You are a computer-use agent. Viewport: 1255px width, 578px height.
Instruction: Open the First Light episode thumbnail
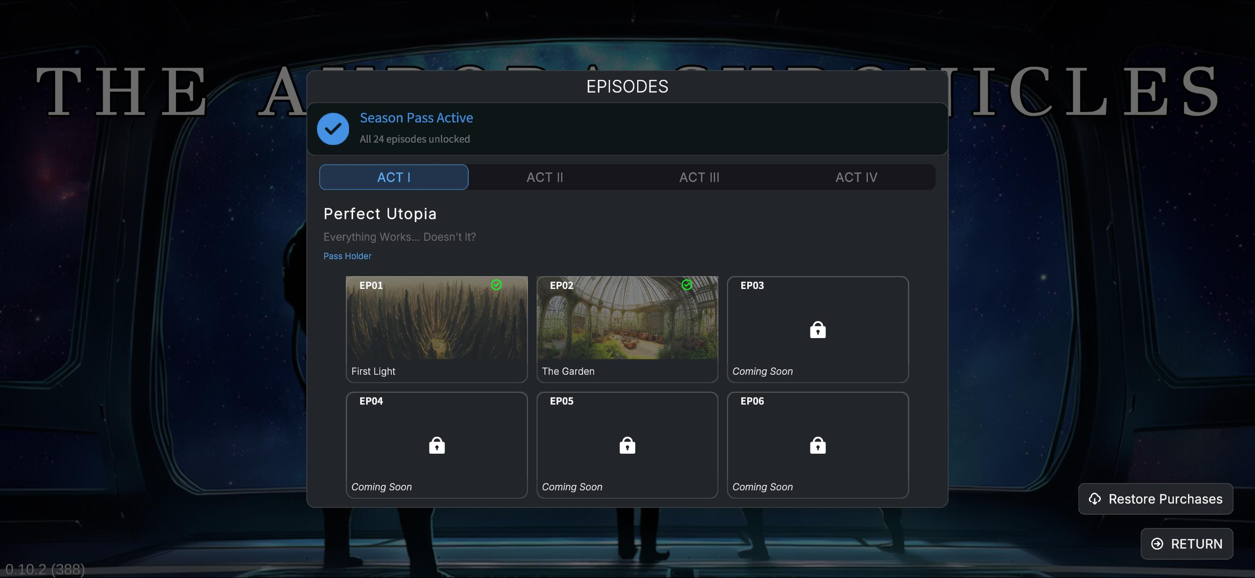(x=437, y=318)
